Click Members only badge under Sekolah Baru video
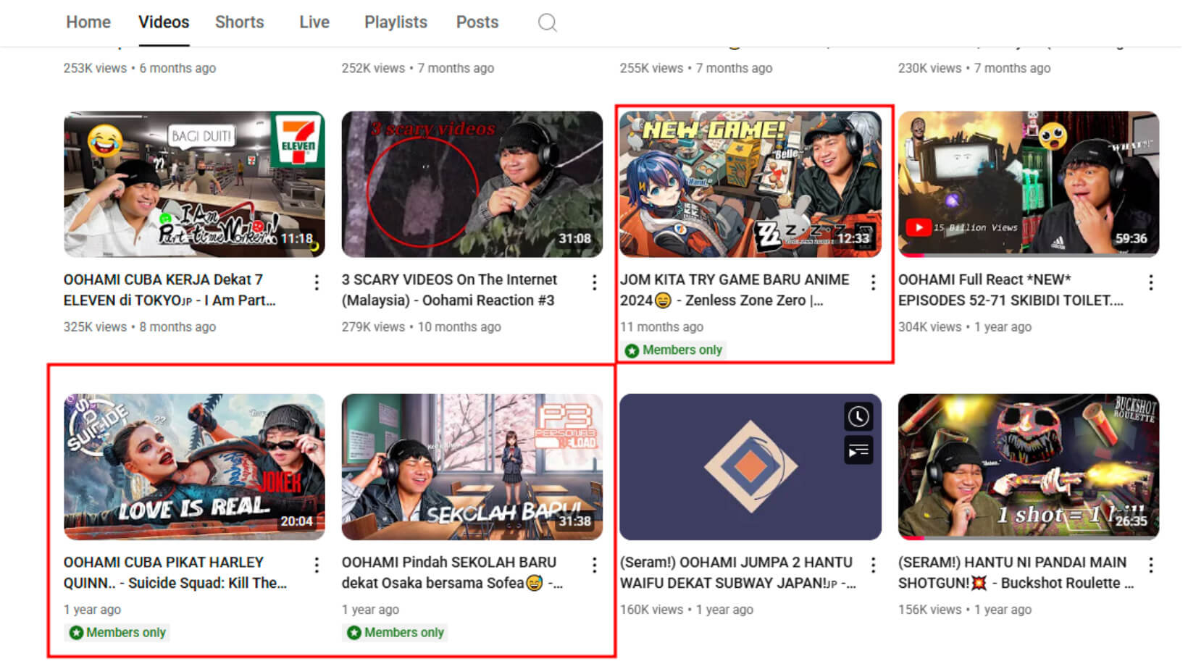 [x=396, y=633]
